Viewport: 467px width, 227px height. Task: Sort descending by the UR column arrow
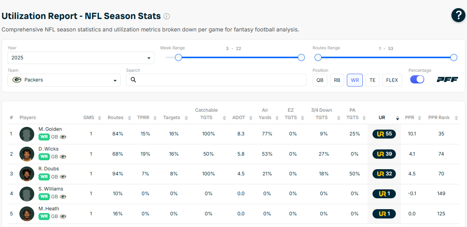pyautogui.click(x=397, y=118)
